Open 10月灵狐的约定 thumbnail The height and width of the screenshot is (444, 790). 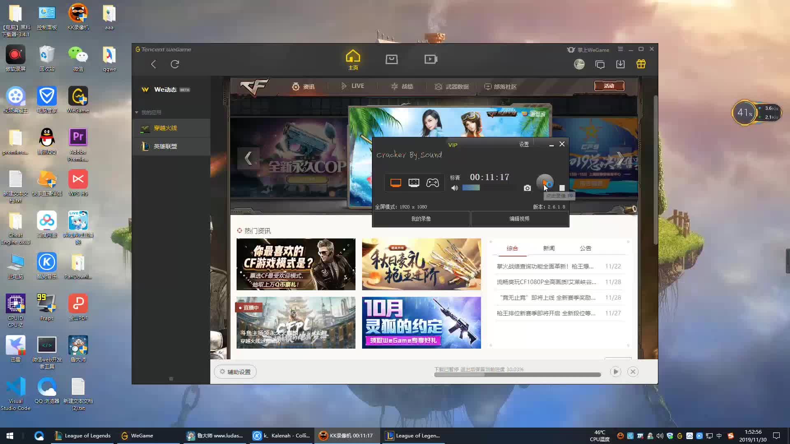pos(421,323)
